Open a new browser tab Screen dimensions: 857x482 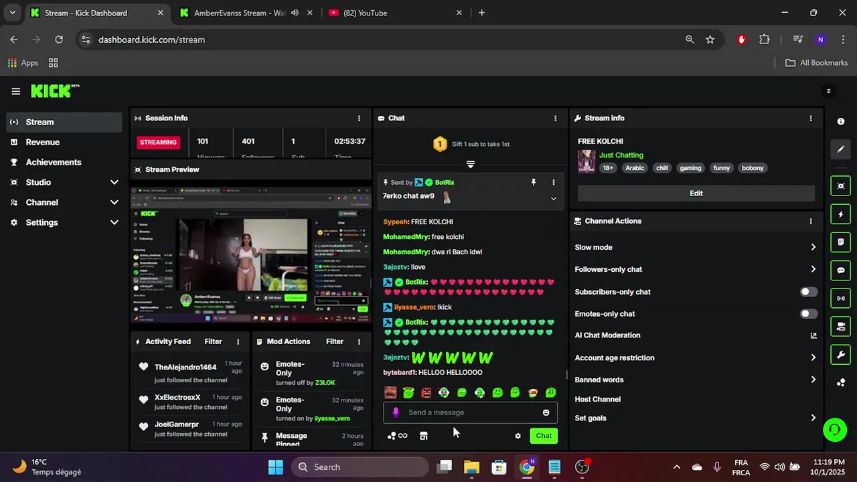tap(481, 13)
